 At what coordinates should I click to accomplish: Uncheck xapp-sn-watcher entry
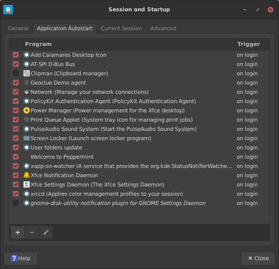[x=16, y=166]
